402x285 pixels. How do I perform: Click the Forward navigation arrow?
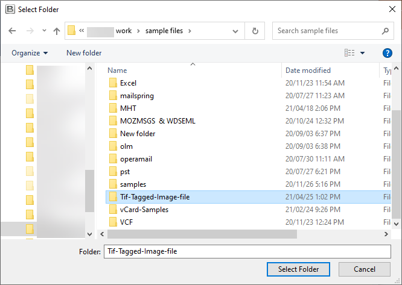(30, 31)
